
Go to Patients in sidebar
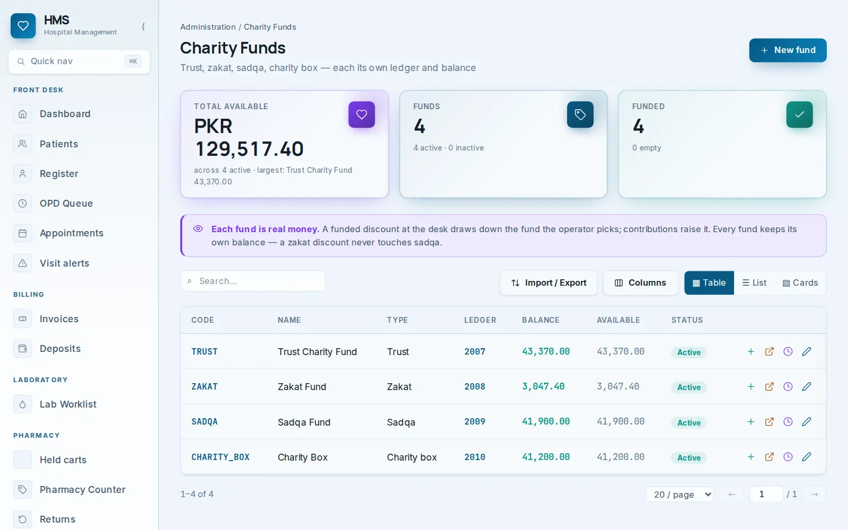(x=79, y=144)
